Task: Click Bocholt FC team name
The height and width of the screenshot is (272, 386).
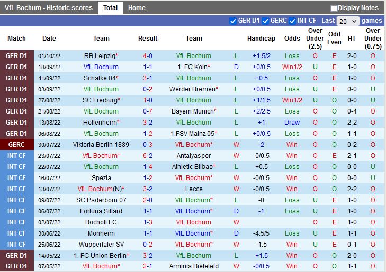Action: point(101,222)
